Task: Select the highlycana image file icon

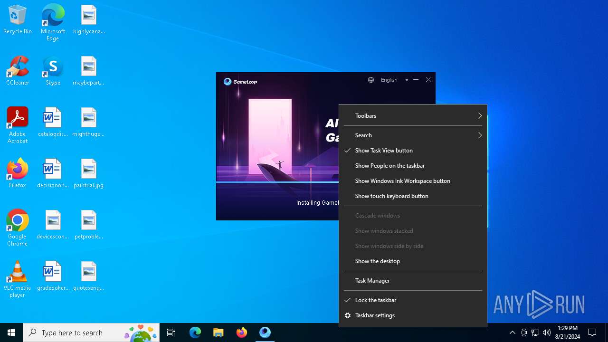Action: (x=89, y=20)
